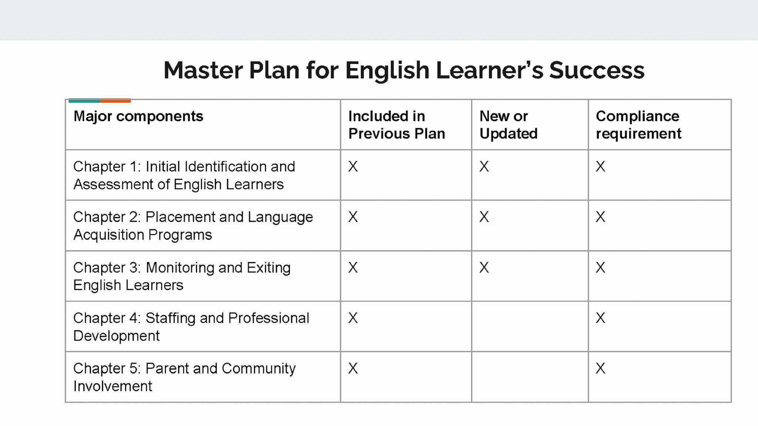The image size is (758, 426).
Task: Click Chapter 2 Placement and Language Acquisition text
Action: tap(193, 226)
